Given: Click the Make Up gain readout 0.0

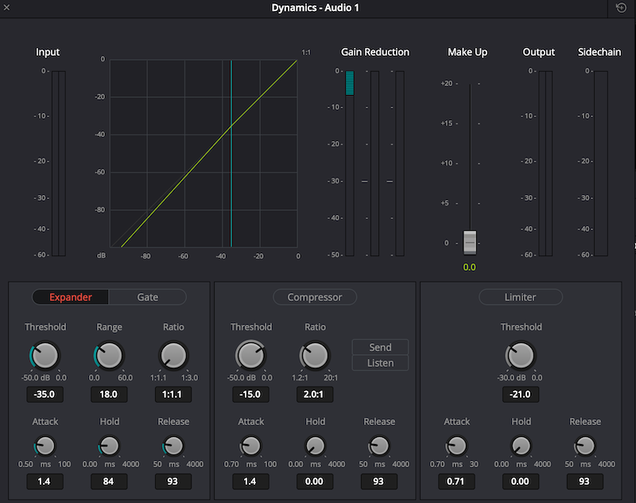Looking at the screenshot, I should [468, 267].
